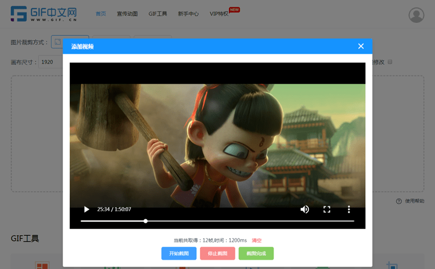435x269 pixels.
Task: Open the 宣传动图 nav item
Action: (127, 14)
